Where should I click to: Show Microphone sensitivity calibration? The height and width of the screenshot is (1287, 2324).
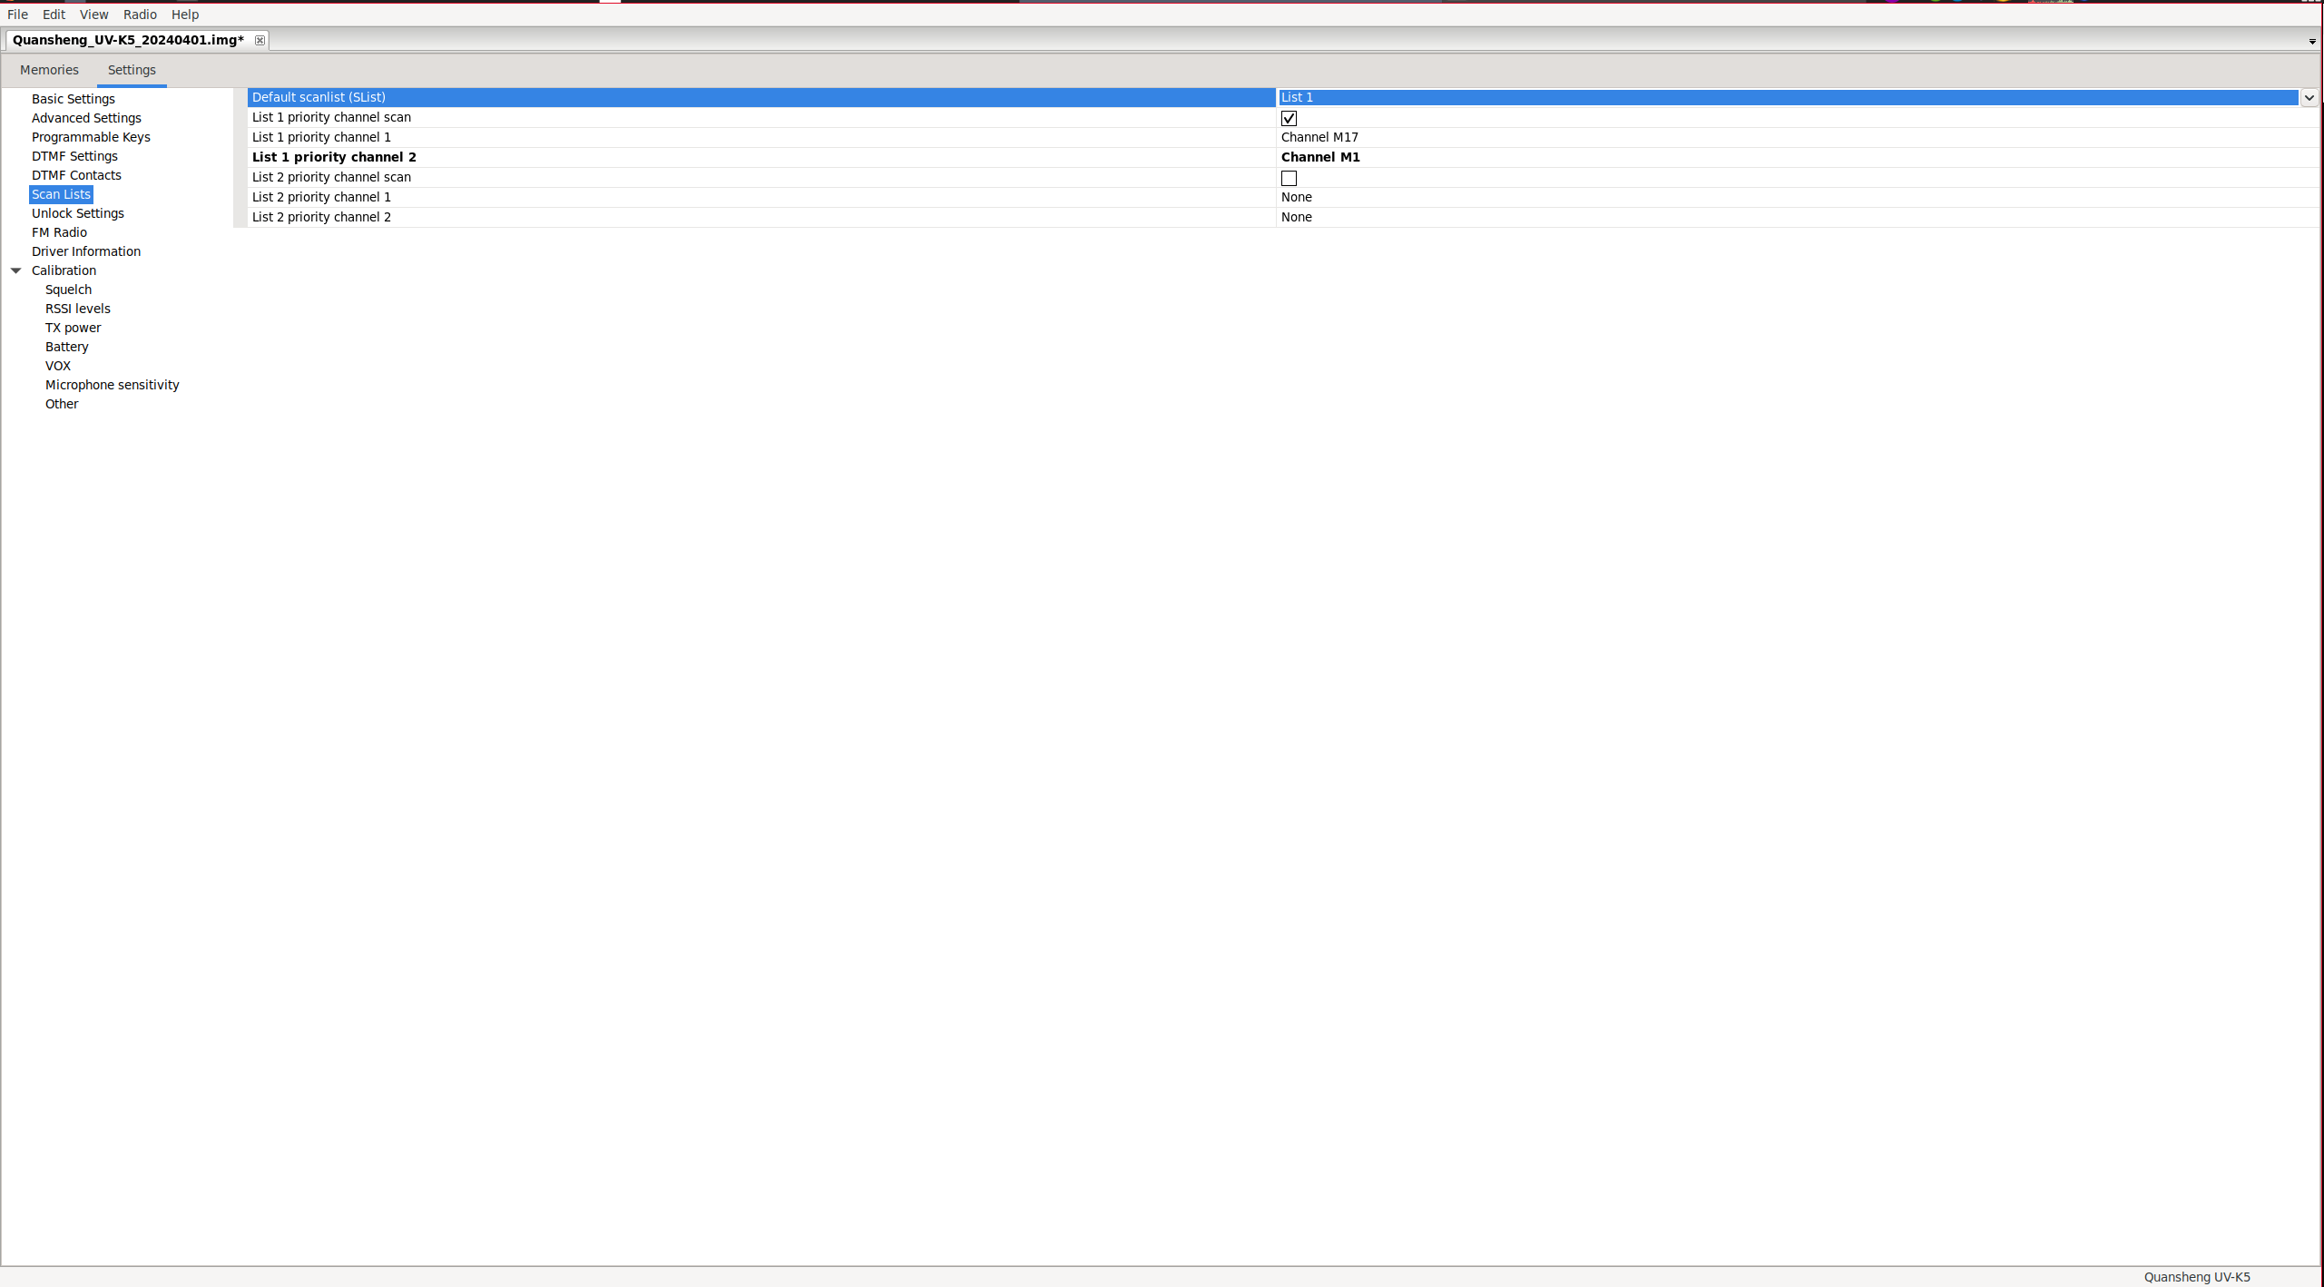pyautogui.click(x=113, y=385)
